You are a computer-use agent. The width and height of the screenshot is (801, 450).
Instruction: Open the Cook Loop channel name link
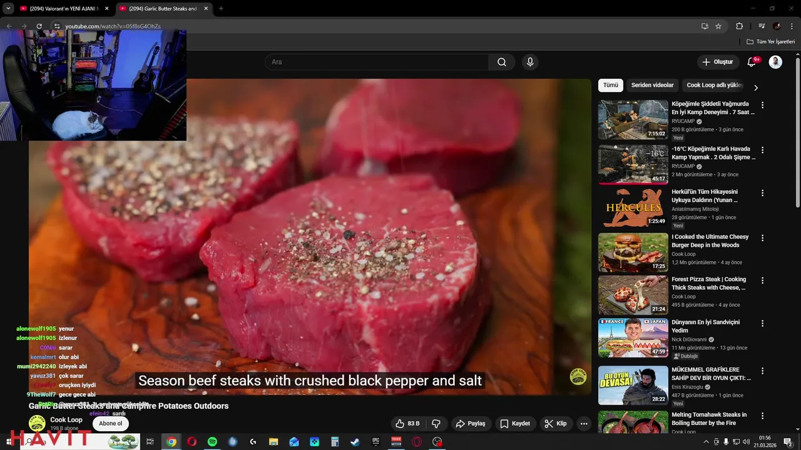tap(66, 420)
